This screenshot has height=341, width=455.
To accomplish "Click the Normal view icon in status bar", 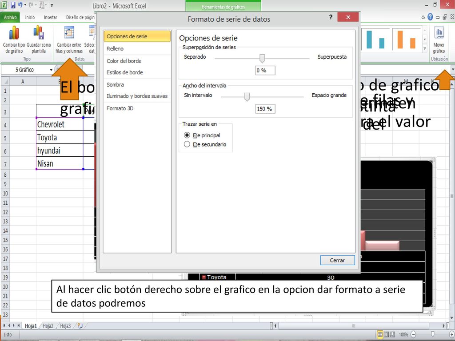I will [x=380, y=334].
